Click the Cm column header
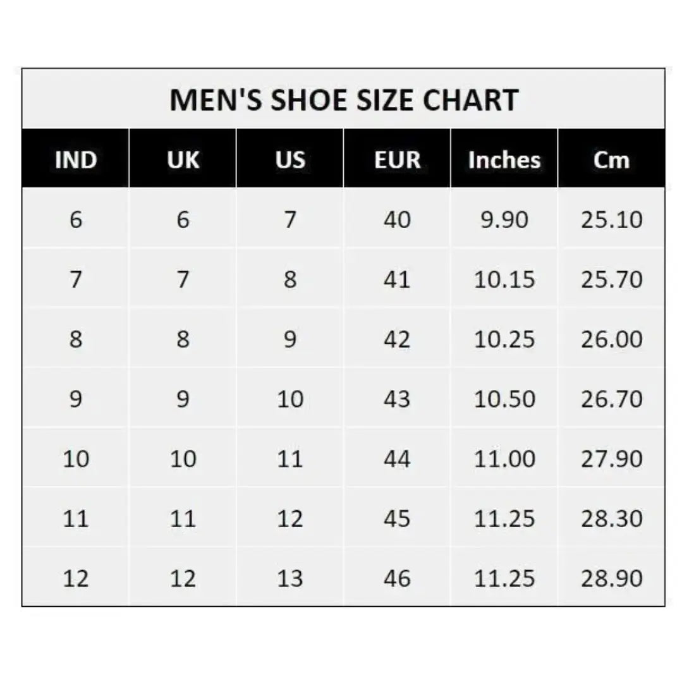This screenshot has height=682, width=682. point(611,160)
